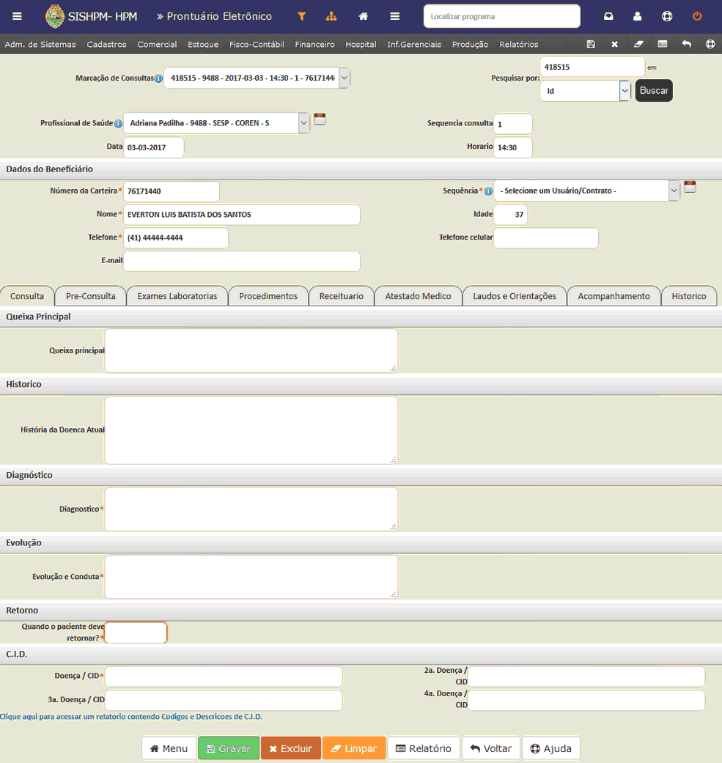The height and width of the screenshot is (763, 722).
Task: Switch to the Consulta tab
Action: coord(27,296)
